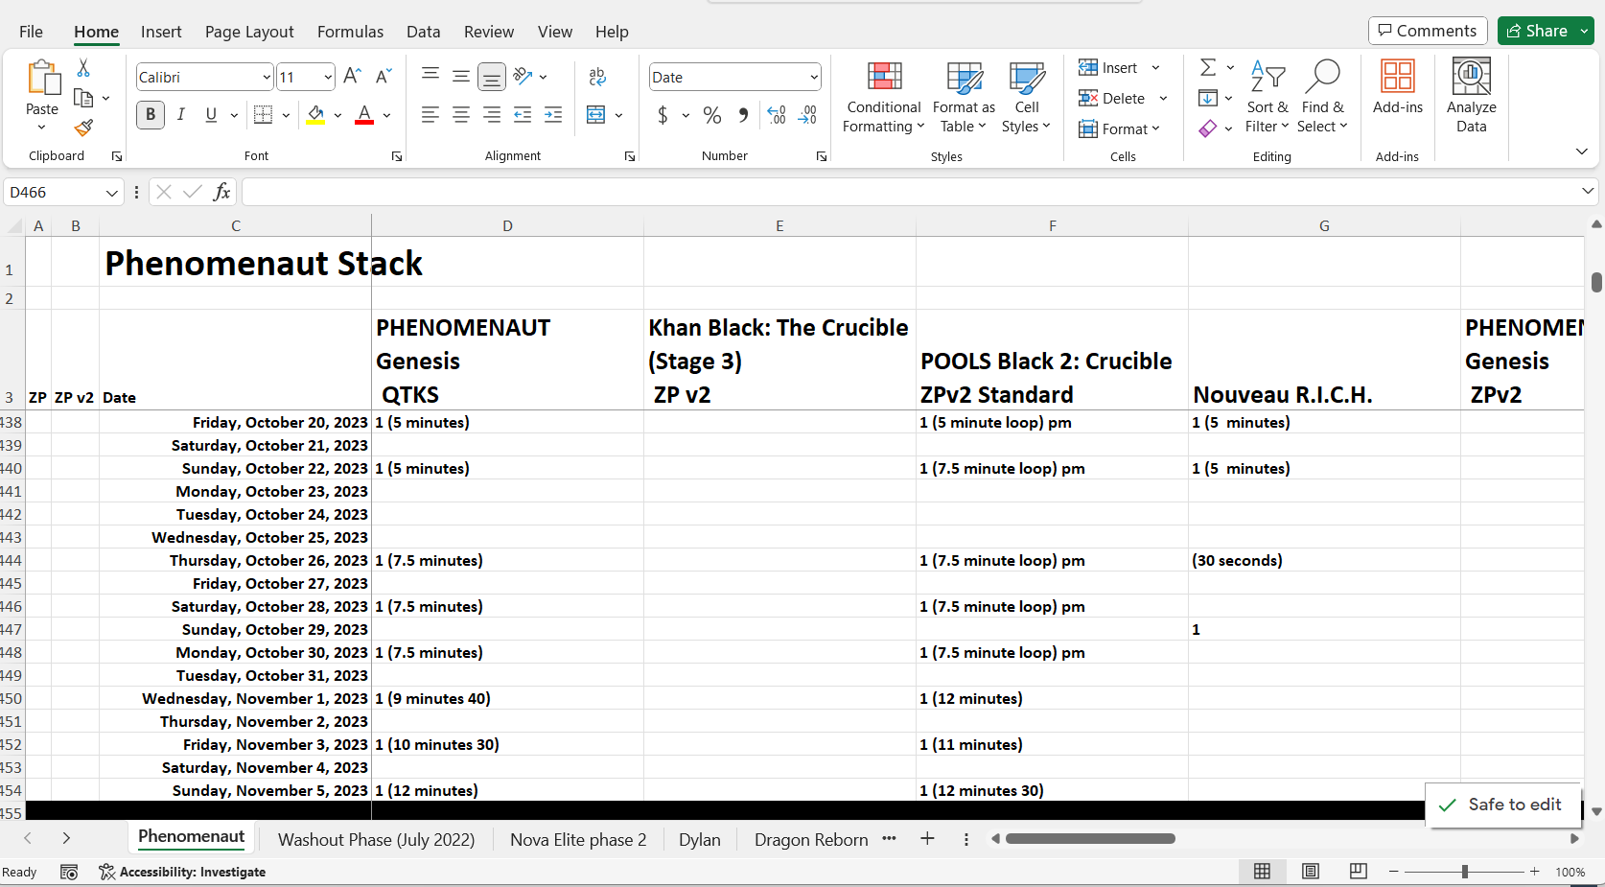Open the Nova Elite phase 2 sheet

click(578, 840)
